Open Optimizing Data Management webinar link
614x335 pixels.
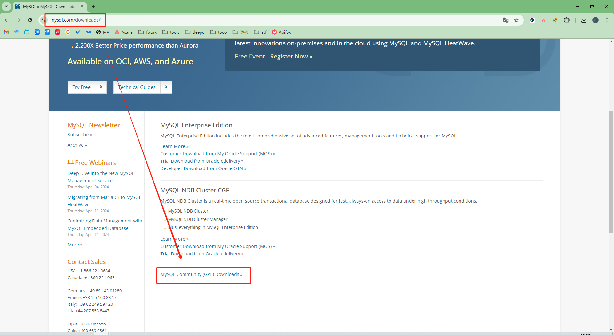[x=105, y=224]
